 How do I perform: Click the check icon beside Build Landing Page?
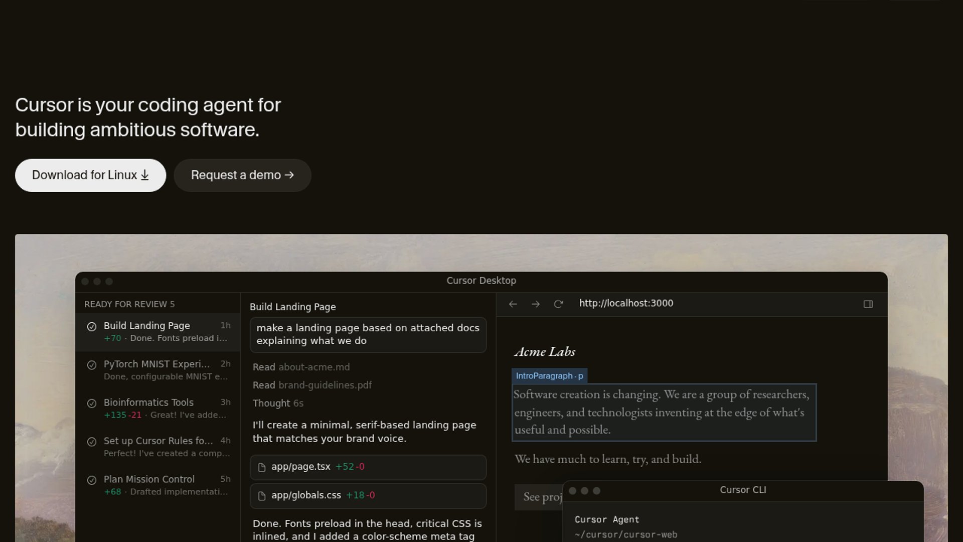tap(92, 327)
